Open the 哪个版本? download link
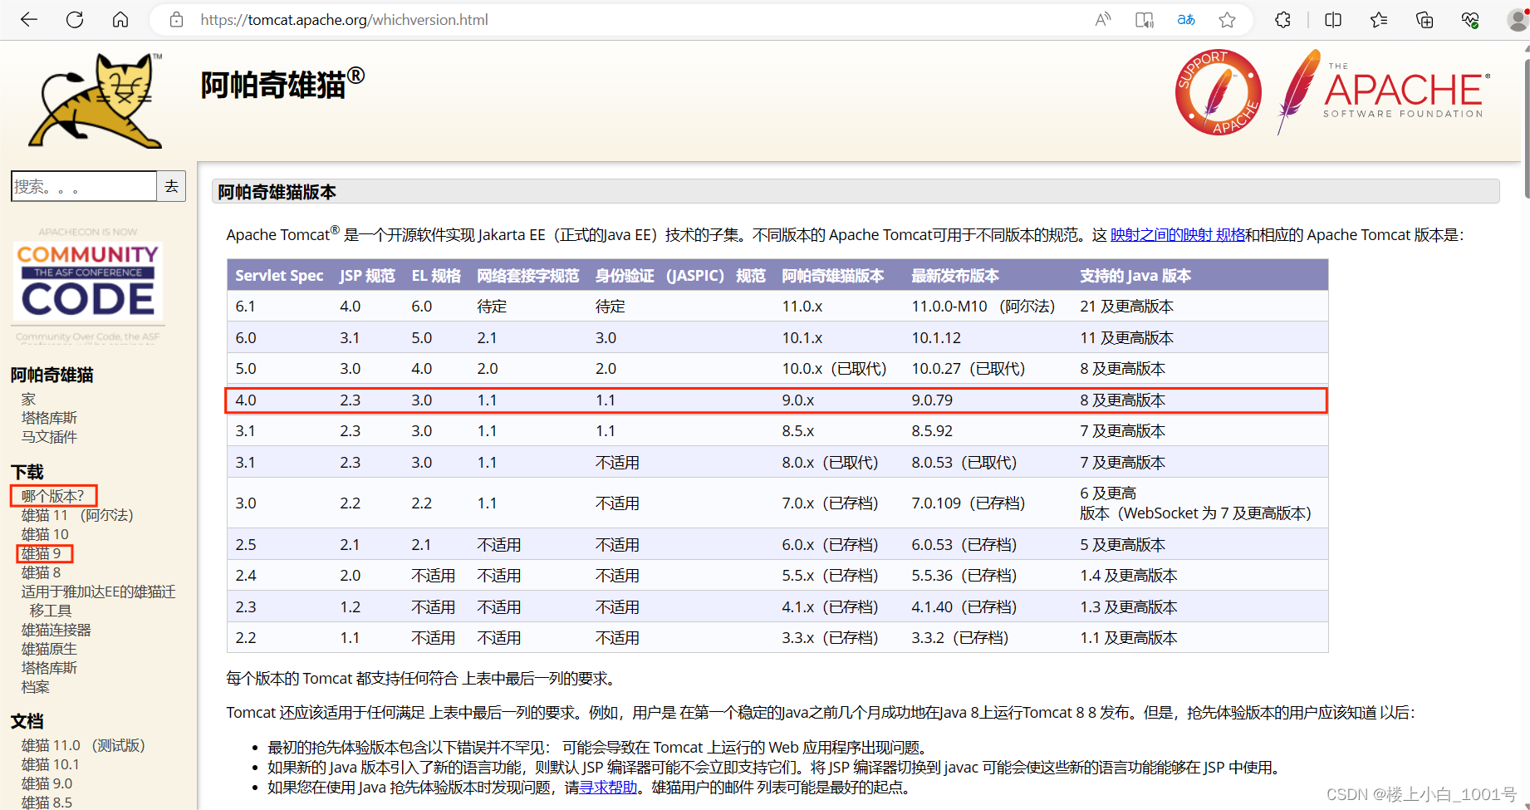 pos(53,496)
